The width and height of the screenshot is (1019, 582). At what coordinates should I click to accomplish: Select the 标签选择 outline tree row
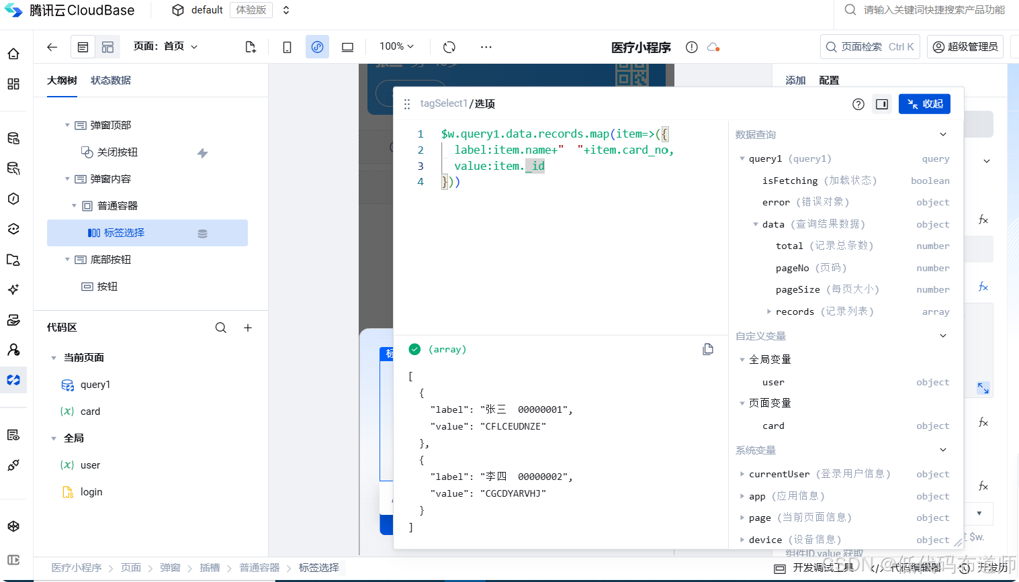pyautogui.click(x=147, y=233)
